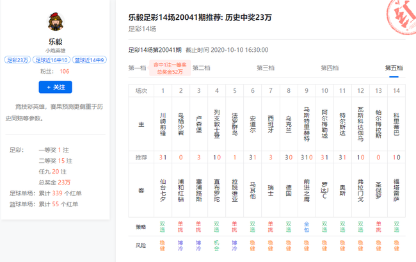Click away team 塞浦路斯
The image size is (416, 262).
click(198, 190)
